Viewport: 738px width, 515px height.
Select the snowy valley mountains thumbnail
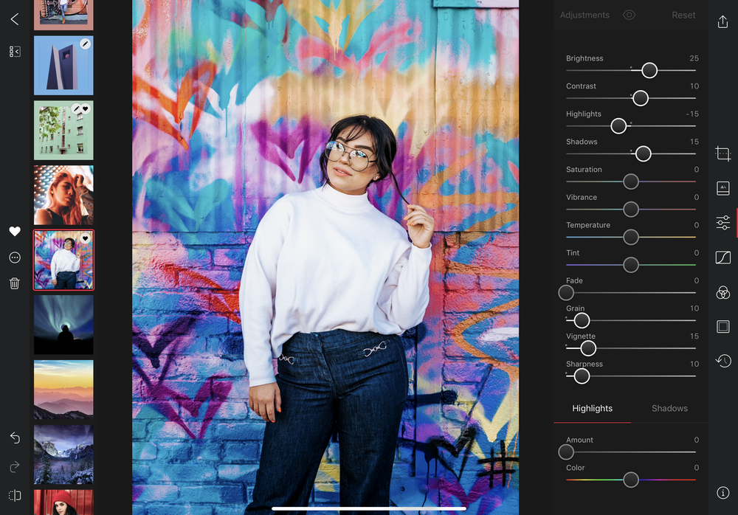coord(63,454)
